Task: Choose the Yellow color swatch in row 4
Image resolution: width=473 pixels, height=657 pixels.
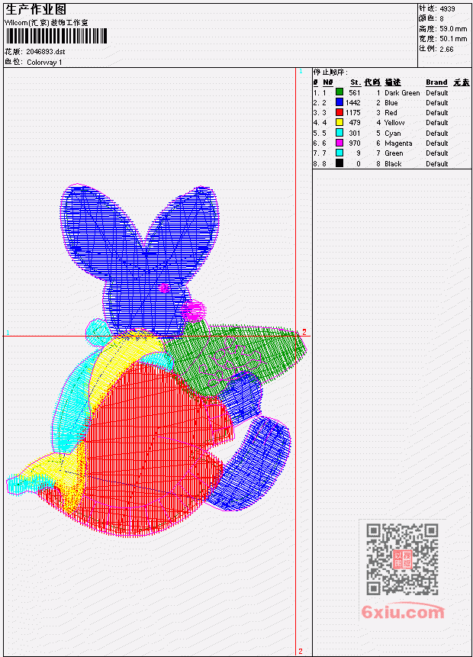Action: pyautogui.click(x=339, y=122)
